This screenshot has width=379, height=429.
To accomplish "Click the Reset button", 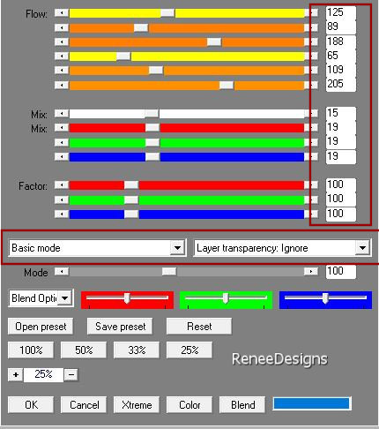I will tap(199, 327).
